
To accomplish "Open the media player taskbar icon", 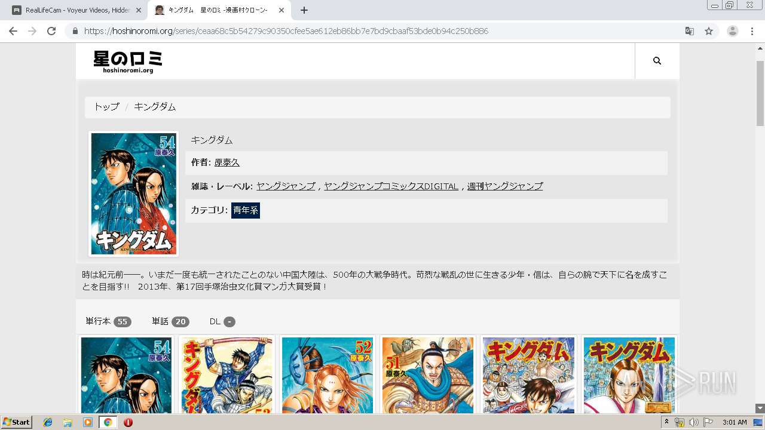I will click(88, 422).
